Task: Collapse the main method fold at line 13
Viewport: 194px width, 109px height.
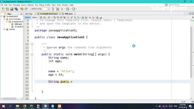Action: [32, 54]
